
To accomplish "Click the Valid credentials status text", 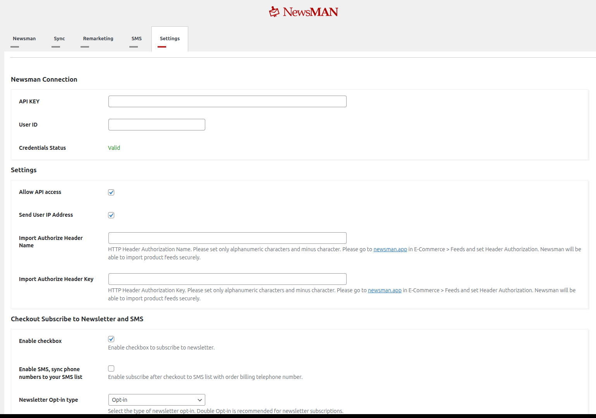I will (114, 148).
